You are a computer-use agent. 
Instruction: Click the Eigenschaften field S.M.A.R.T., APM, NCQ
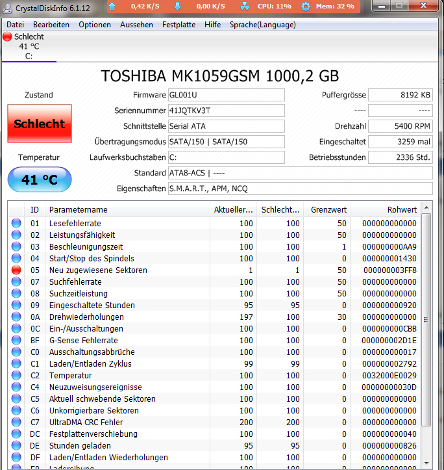click(x=301, y=189)
